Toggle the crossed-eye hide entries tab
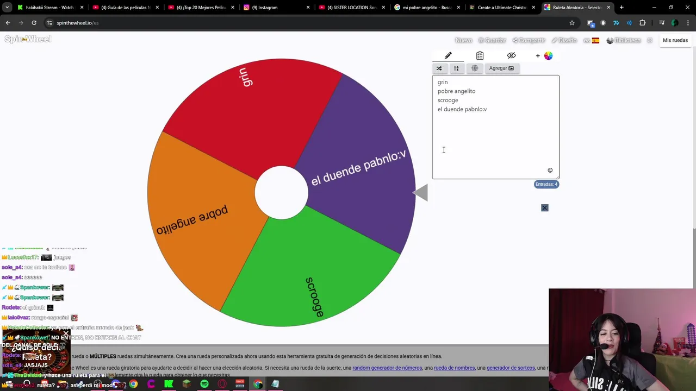 [x=511, y=55]
